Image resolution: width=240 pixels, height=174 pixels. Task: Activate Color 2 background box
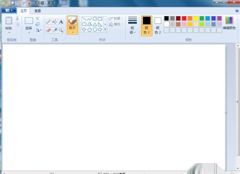coord(158,26)
